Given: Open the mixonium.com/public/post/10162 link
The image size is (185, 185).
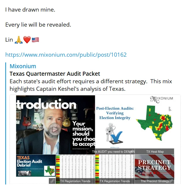Looking at the screenshot, I should [x=66, y=55].
